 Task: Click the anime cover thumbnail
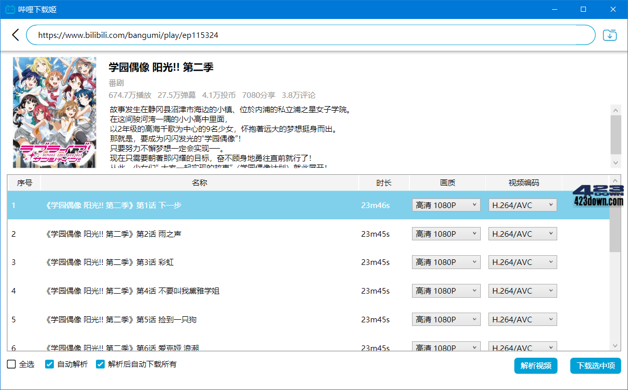coord(54,112)
